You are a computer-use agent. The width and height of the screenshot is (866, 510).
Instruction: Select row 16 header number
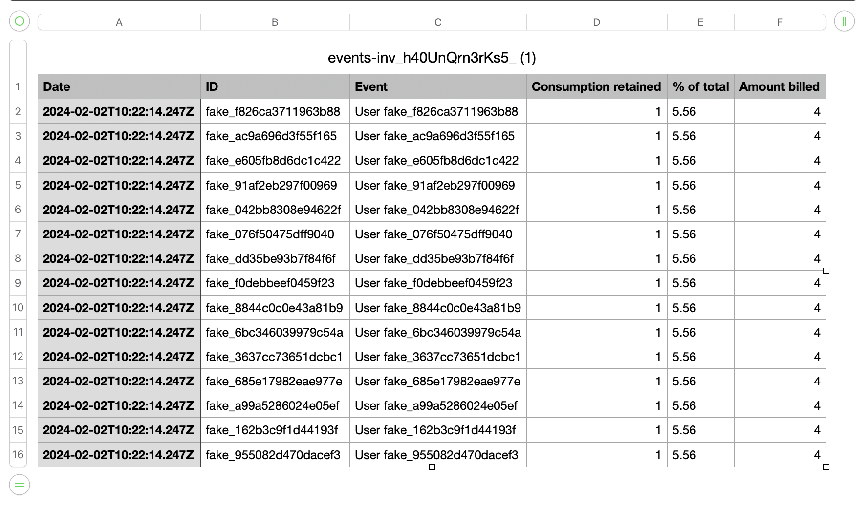18,454
